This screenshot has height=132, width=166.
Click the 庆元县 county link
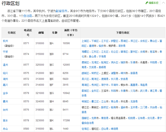pos(151,118)
